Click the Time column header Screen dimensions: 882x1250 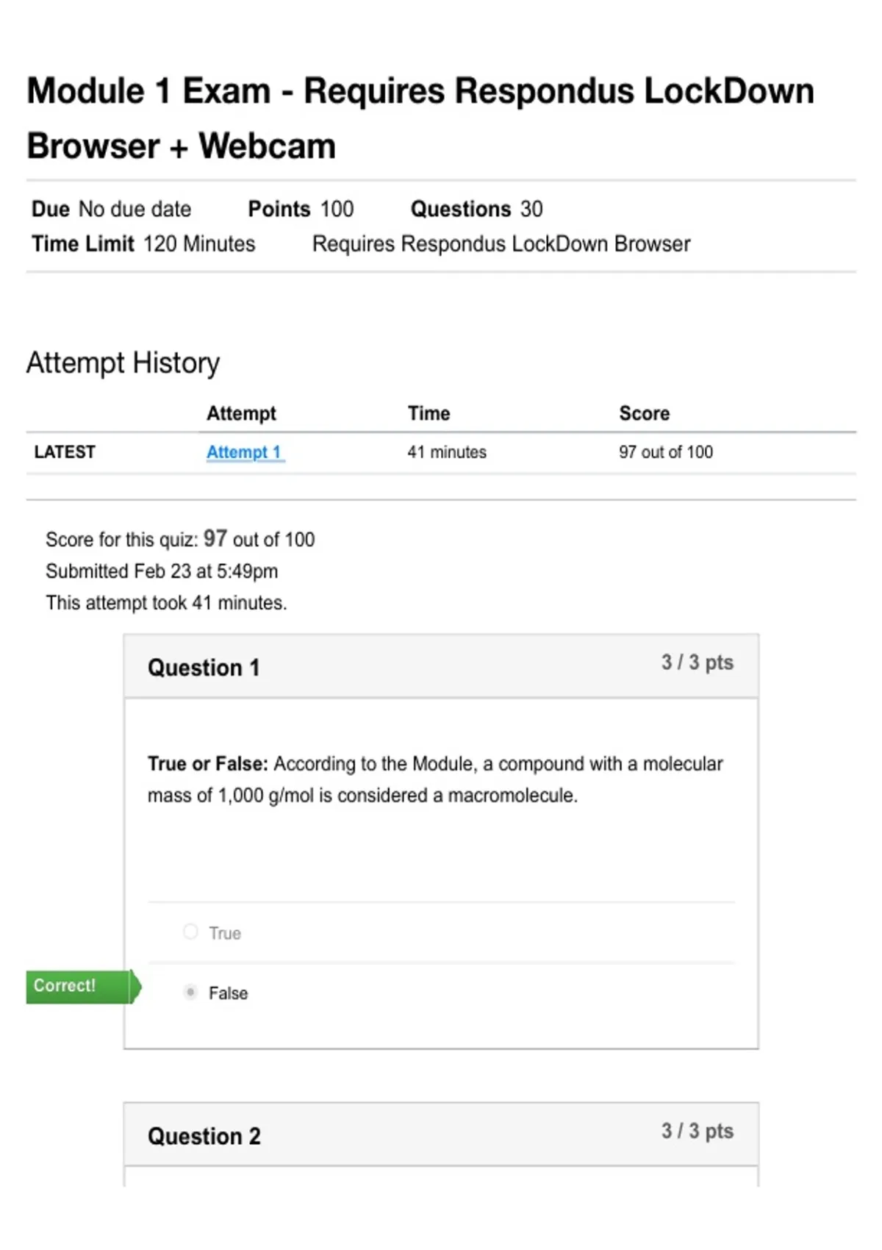pos(429,413)
